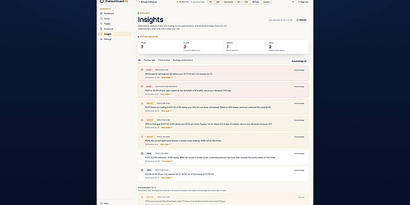Collapse the Acknowledged section
The width and height of the screenshot is (410, 205).
pos(147,188)
